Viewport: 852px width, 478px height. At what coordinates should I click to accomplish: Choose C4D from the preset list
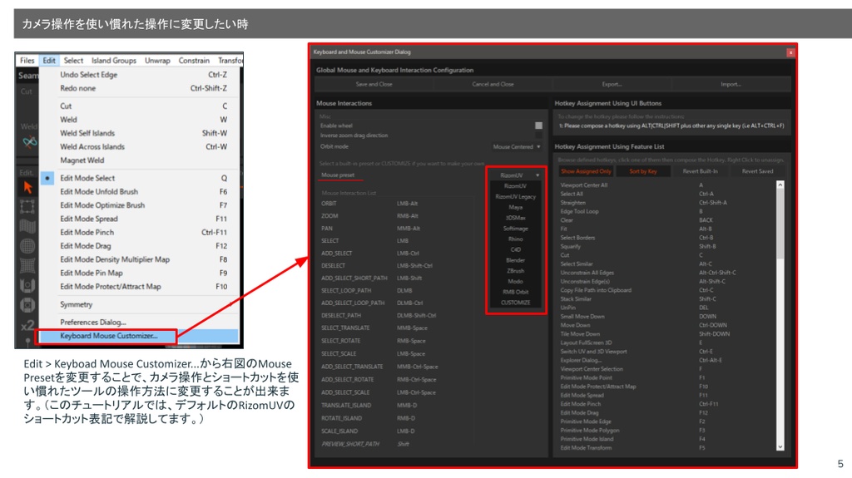(x=515, y=250)
